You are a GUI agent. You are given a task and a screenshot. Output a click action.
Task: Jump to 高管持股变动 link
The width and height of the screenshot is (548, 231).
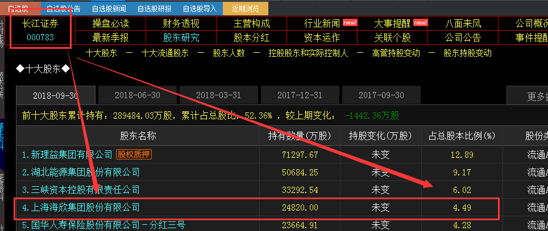coord(396,53)
